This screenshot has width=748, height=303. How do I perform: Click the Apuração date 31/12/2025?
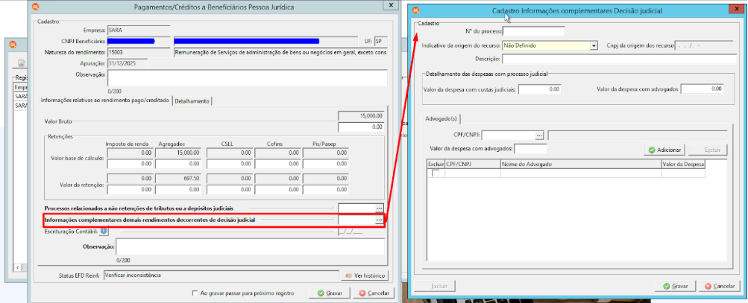tap(128, 63)
